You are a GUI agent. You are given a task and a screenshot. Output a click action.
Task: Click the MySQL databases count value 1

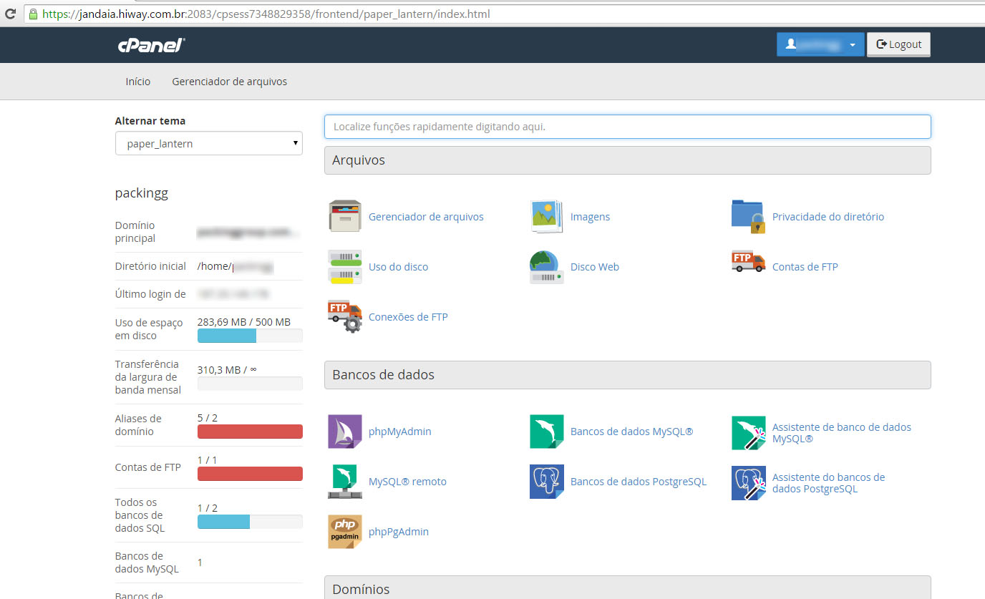tap(200, 563)
